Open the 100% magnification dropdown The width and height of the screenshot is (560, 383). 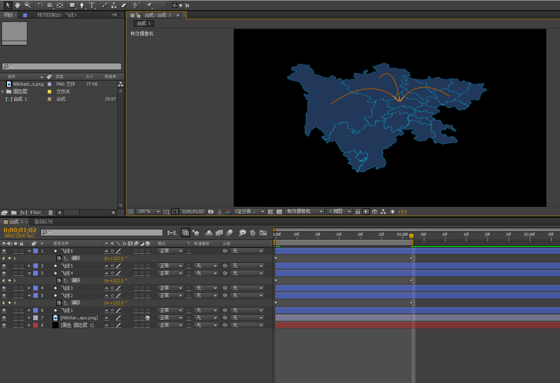(158, 211)
